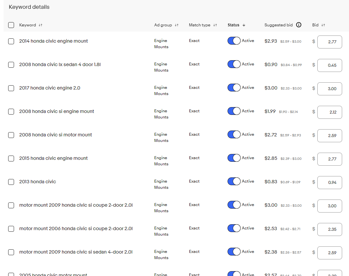This screenshot has width=349, height=276.
Task: Sort by the Bid column arrows
Action: pos(323,25)
